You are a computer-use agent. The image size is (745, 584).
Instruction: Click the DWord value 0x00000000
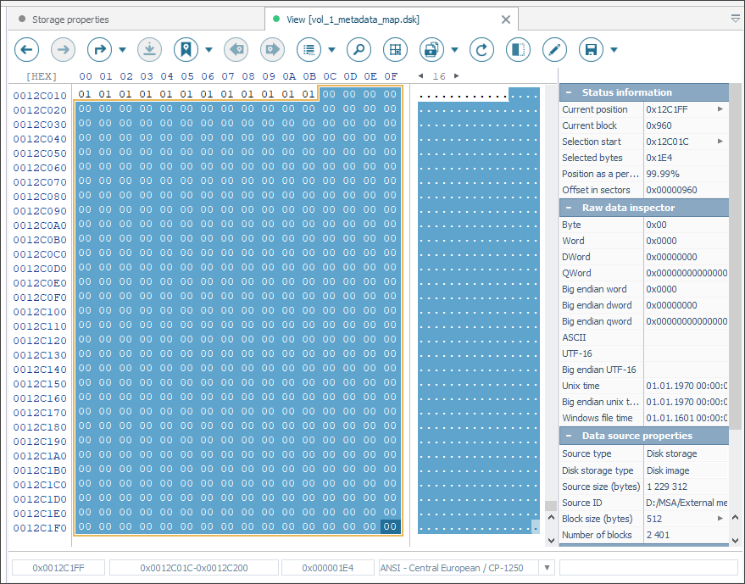coord(671,257)
